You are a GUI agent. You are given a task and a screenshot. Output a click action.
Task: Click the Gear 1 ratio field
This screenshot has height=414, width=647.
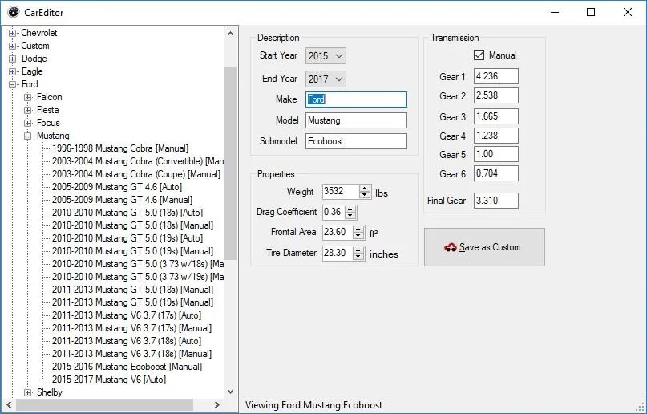pyautogui.click(x=496, y=76)
